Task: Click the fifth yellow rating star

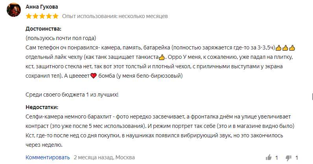Action: 55,16
